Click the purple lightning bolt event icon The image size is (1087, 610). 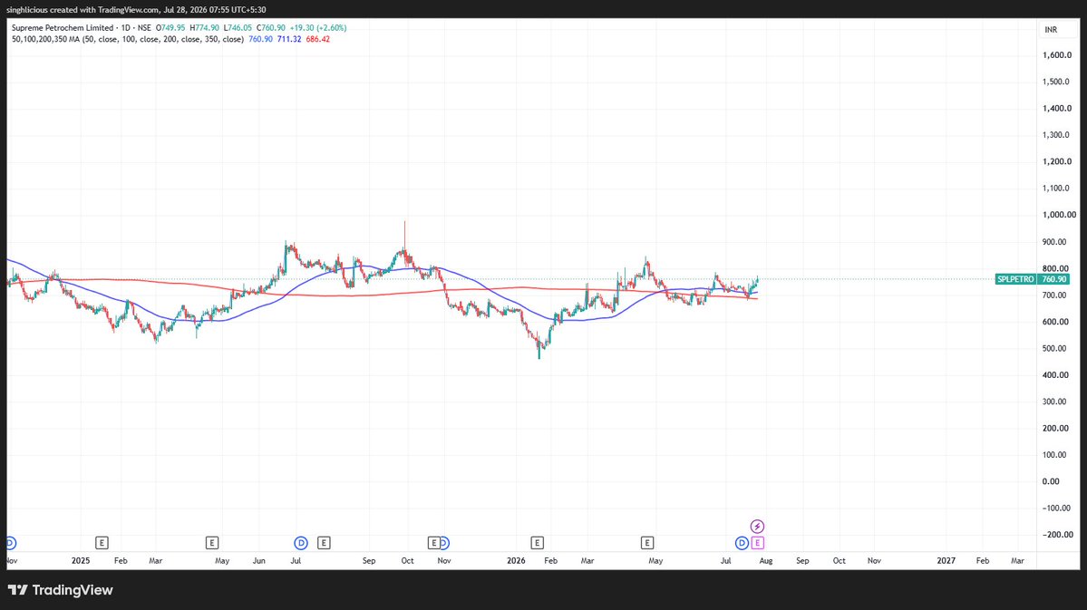758,527
